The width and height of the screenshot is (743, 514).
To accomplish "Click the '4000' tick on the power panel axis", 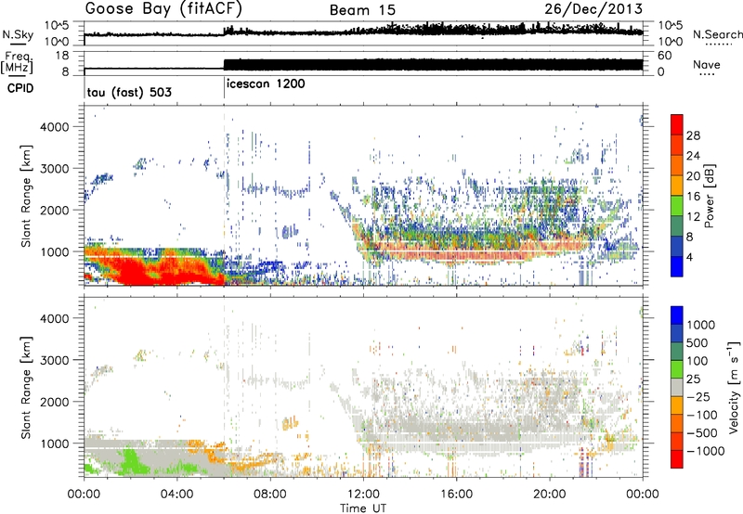I will pyautogui.click(x=55, y=127).
